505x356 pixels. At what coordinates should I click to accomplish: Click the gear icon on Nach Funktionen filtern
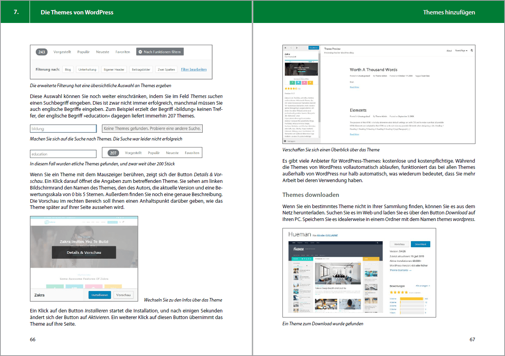(140, 52)
